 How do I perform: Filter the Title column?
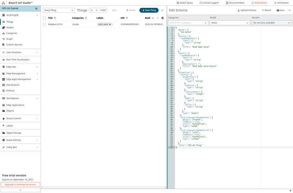[55, 18]
